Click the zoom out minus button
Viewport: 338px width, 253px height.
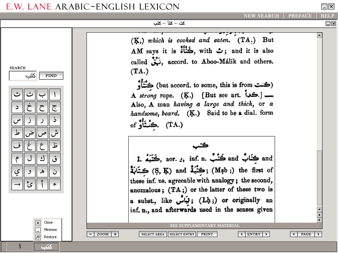pyautogui.click(x=90, y=234)
